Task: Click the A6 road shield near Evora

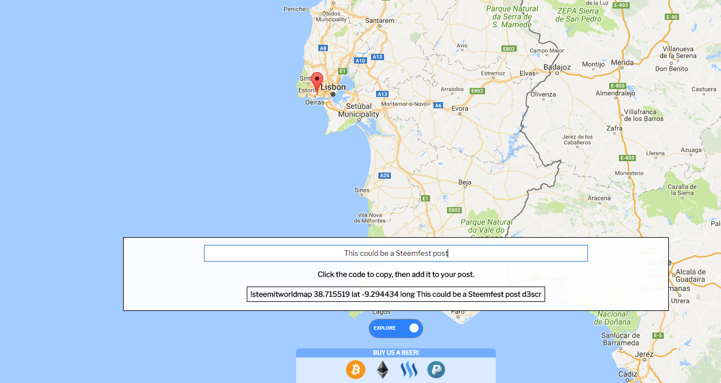Action: 438,105
